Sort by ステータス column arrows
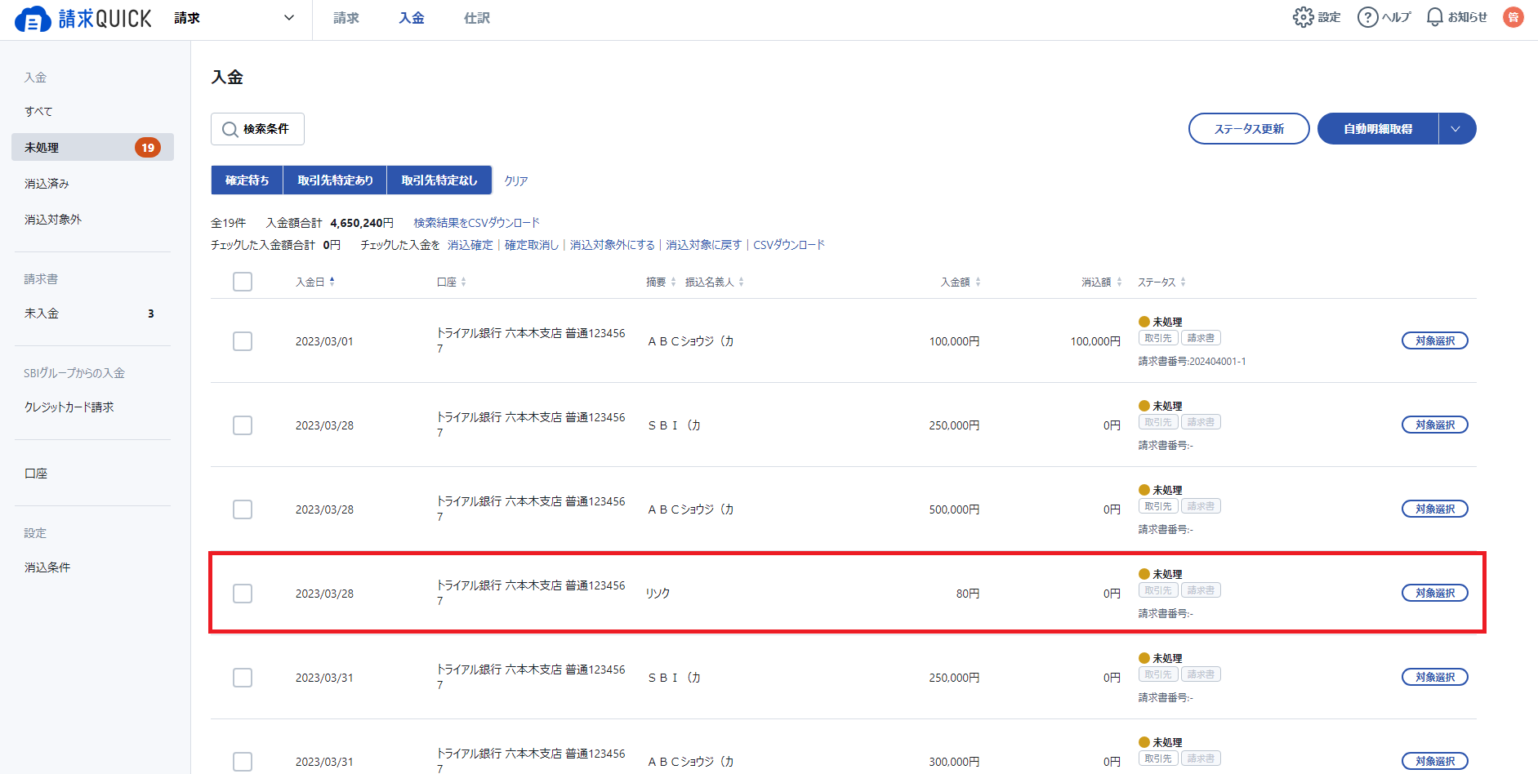 tap(1183, 282)
